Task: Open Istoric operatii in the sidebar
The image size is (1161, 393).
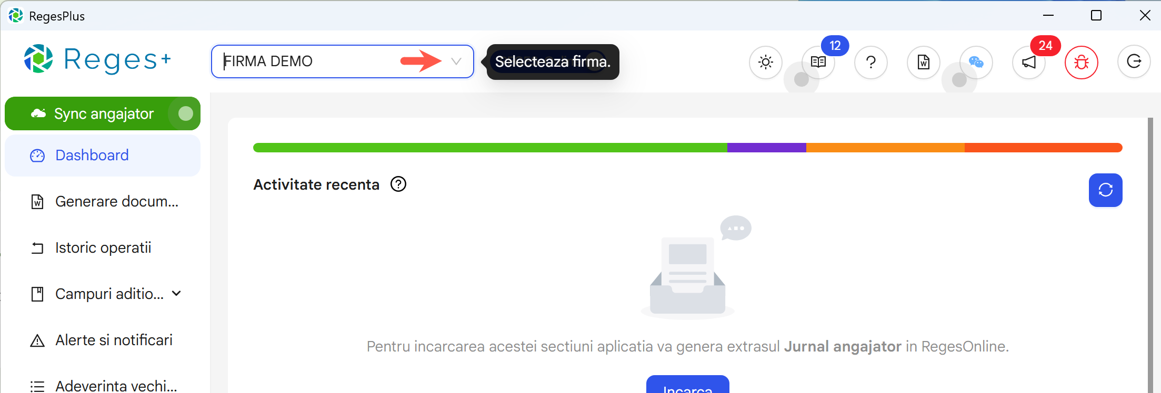Action: coord(103,248)
